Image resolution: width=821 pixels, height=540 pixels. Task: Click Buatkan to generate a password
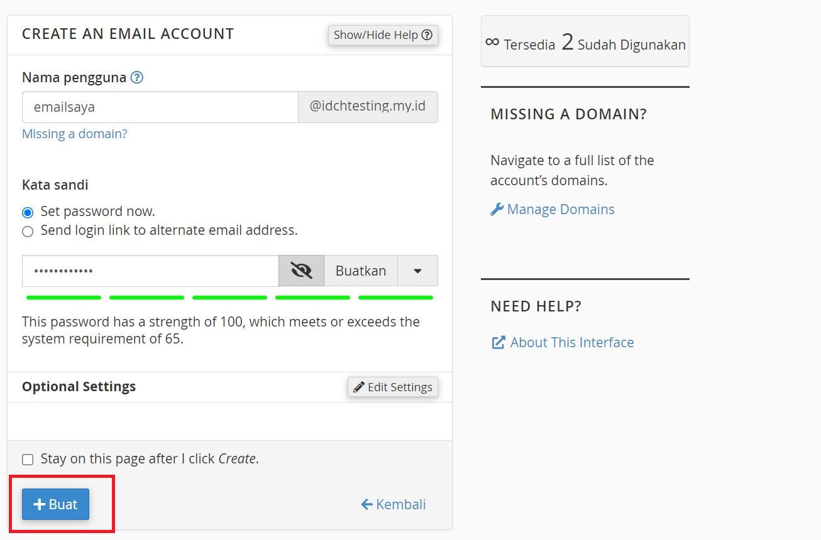(x=361, y=270)
